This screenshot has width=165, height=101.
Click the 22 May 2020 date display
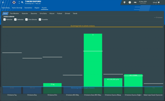143,2
